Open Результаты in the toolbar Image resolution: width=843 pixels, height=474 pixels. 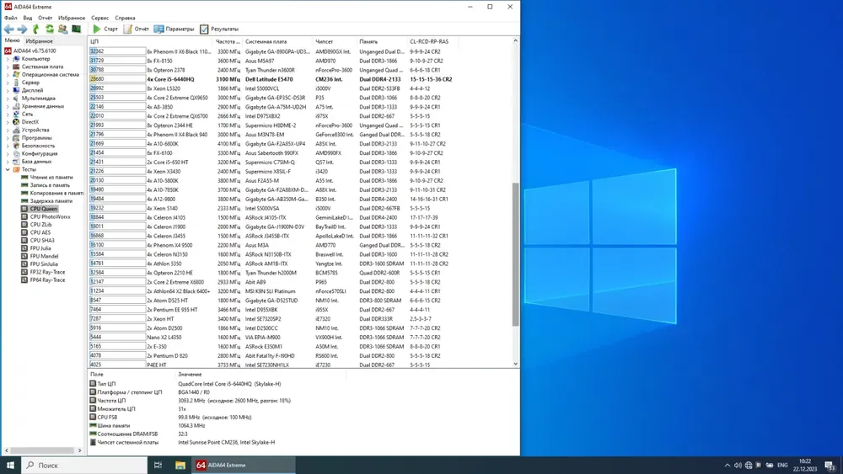(x=219, y=29)
